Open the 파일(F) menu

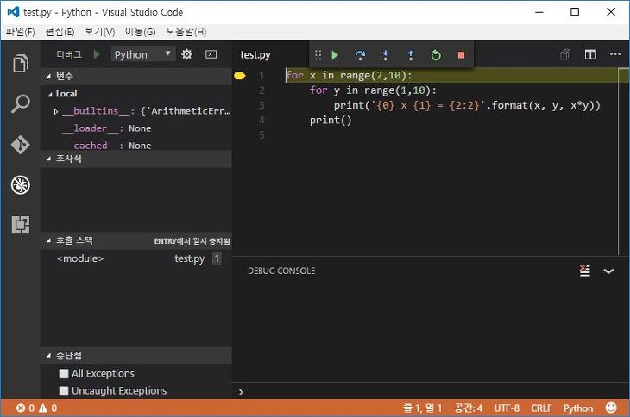(20, 32)
